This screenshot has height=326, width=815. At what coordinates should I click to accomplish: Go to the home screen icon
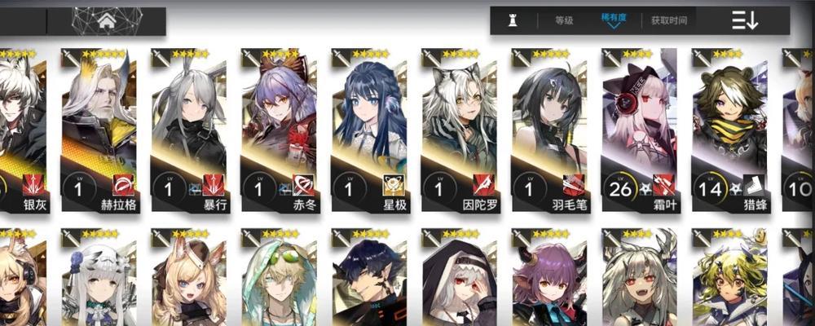(x=107, y=21)
